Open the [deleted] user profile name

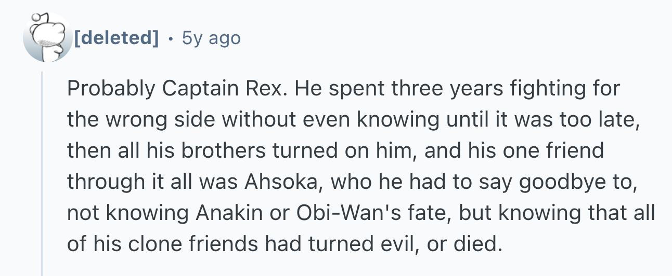[x=117, y=38]
